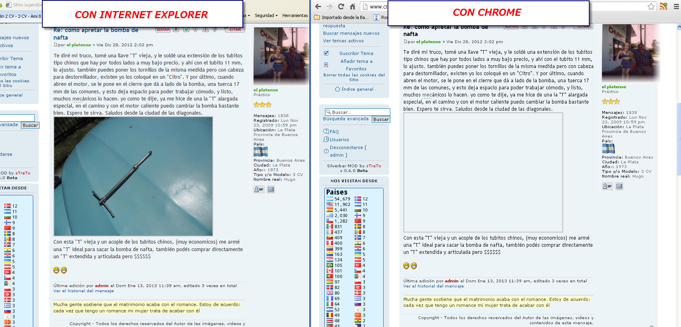Click the Añadir tema a Favoritos bookmark icon

pyautogui.click(x=326, y=65)
